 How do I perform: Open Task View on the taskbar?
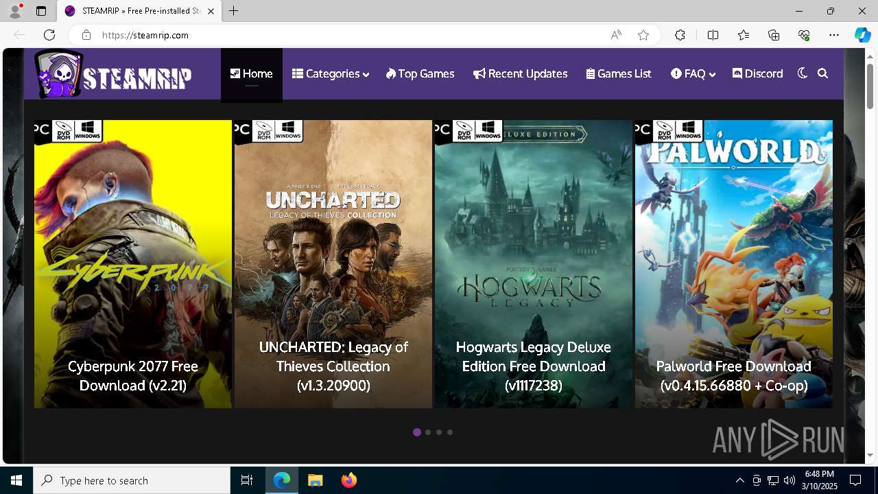click(x=247, y=480)
